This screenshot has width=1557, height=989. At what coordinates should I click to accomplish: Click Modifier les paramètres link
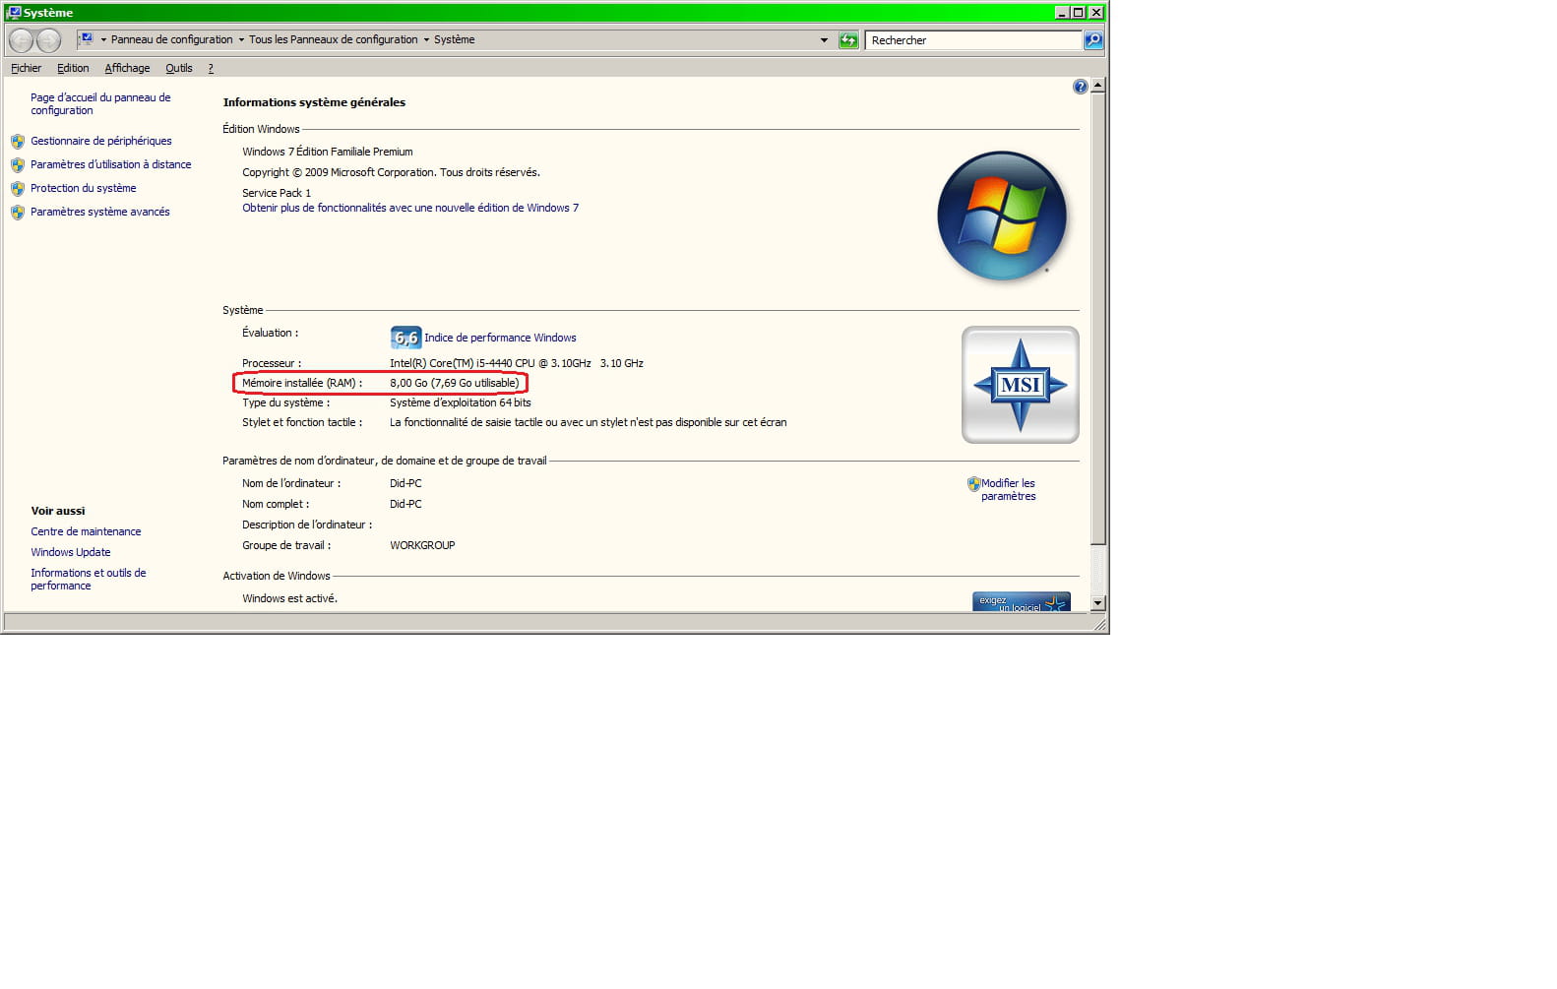click(1008, 490)
